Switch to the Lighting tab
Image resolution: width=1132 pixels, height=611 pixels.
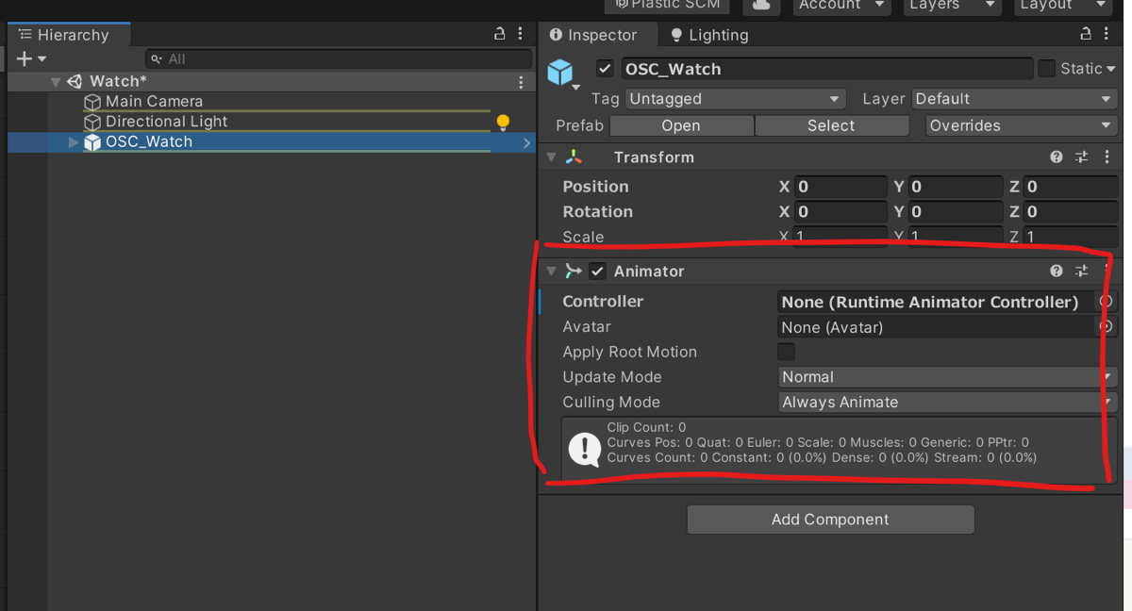click(x=708, y=35)
